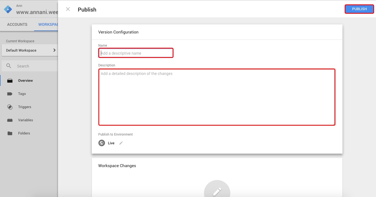Click the Current Workspace label
This screenshot has width=376, height=197.
pyautogui.click(x=20, y=41)
